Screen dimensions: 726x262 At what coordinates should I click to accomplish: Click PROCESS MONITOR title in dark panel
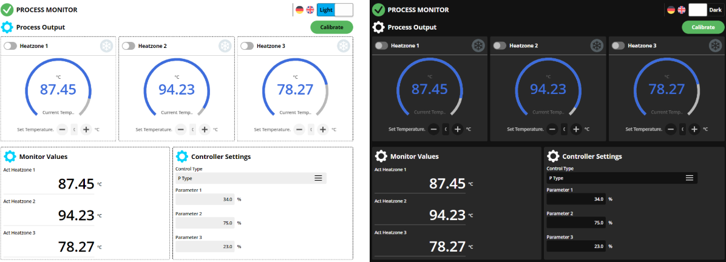coord(418,10)
